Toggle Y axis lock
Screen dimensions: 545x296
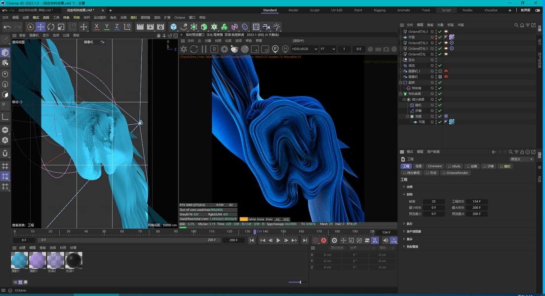[107, 27]
